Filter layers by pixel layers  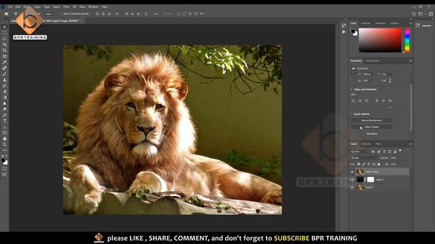pos(373,152)
